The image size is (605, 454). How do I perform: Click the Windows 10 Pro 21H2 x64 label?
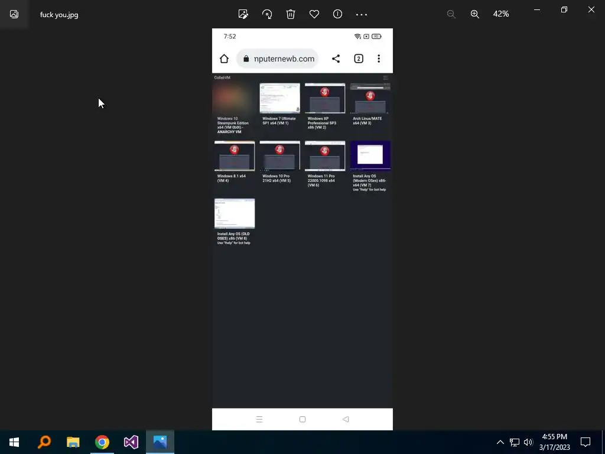[x=277, y=179]
